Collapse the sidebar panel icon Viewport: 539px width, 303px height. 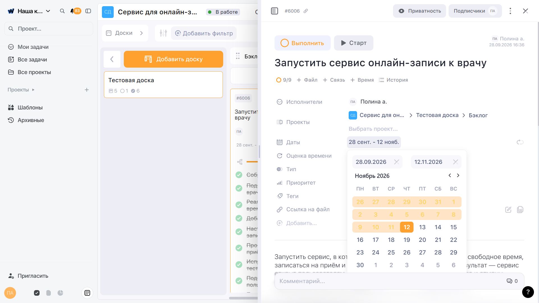click(x=88, y=11)
